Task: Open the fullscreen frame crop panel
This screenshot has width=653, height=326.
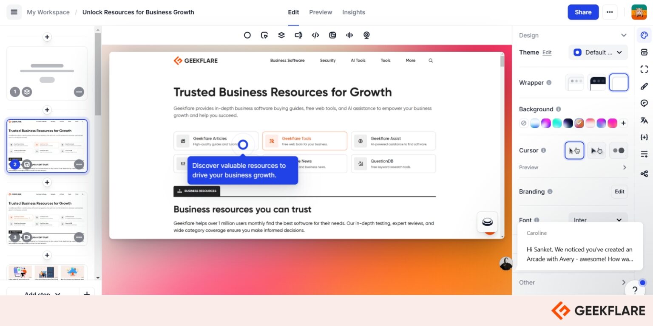Action: 644,69
